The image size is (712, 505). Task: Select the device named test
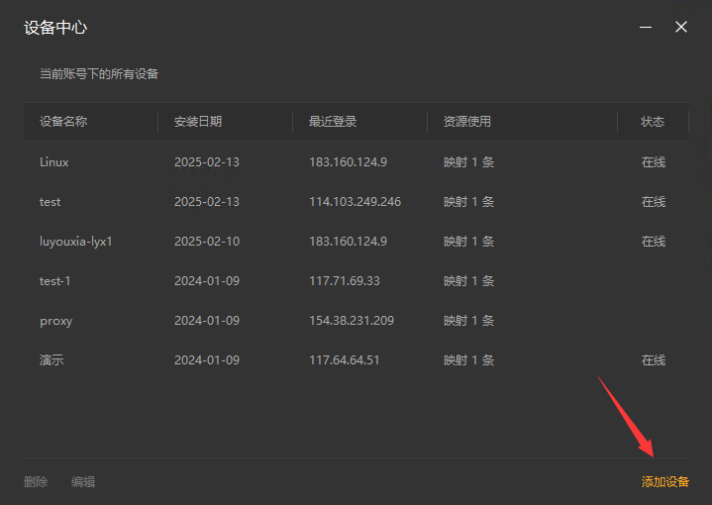point(356,202)
